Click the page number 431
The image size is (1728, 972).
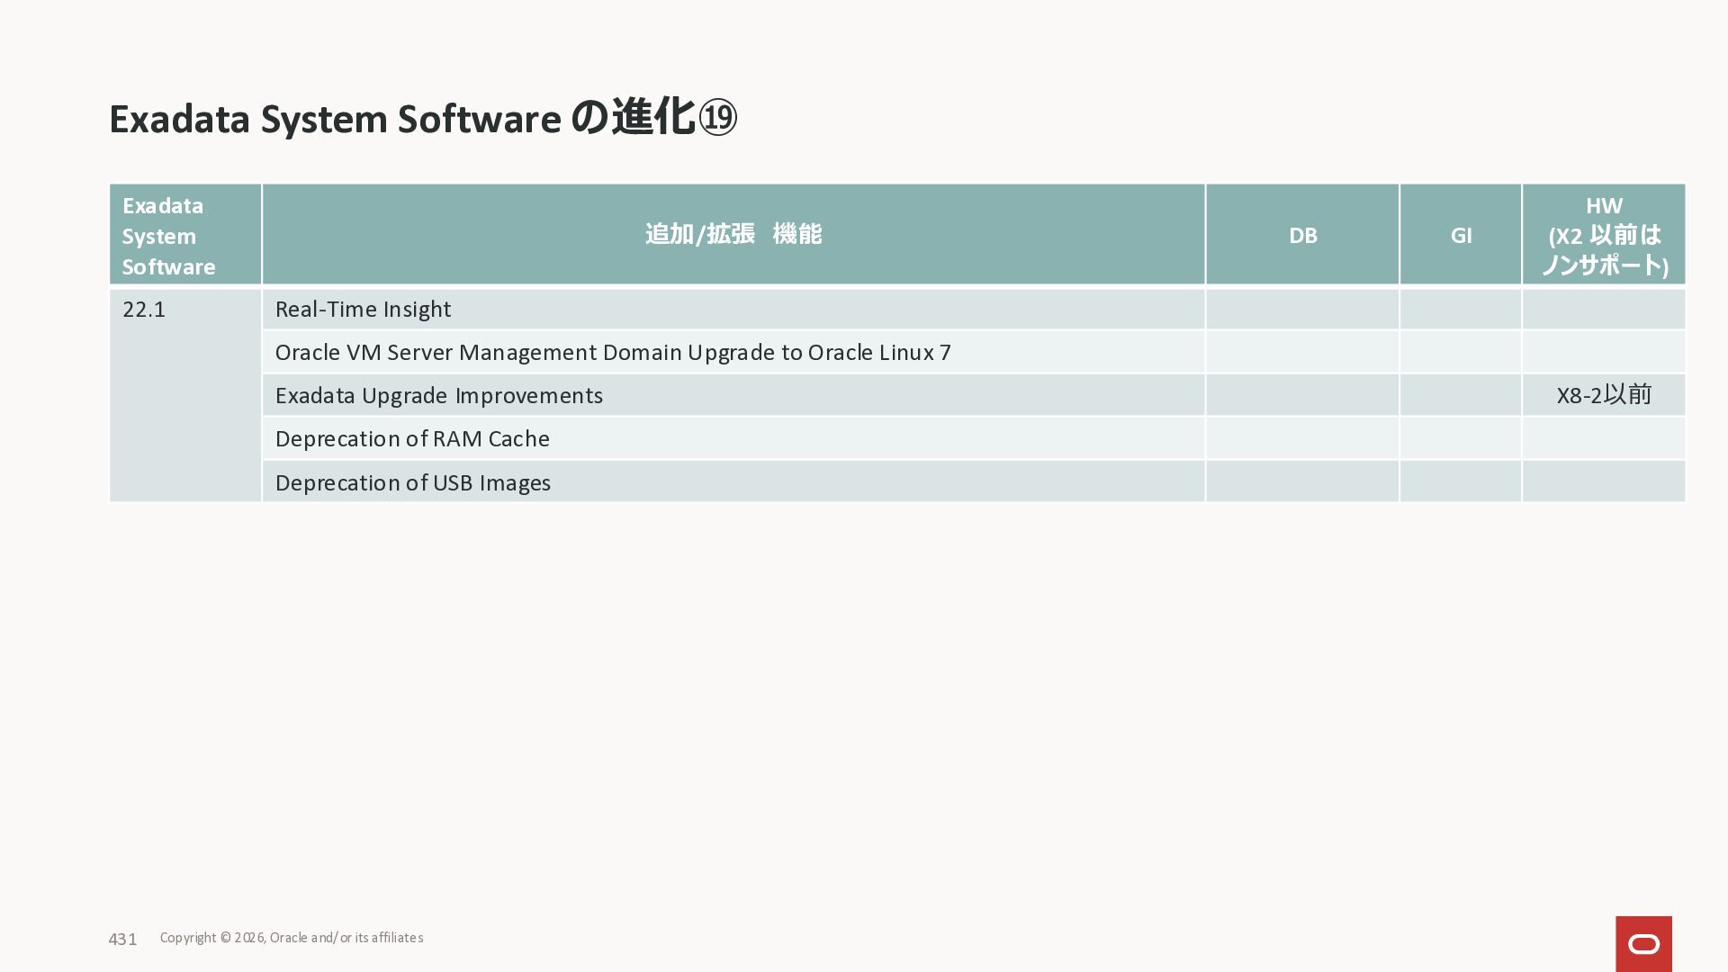(x=122, y=940)
